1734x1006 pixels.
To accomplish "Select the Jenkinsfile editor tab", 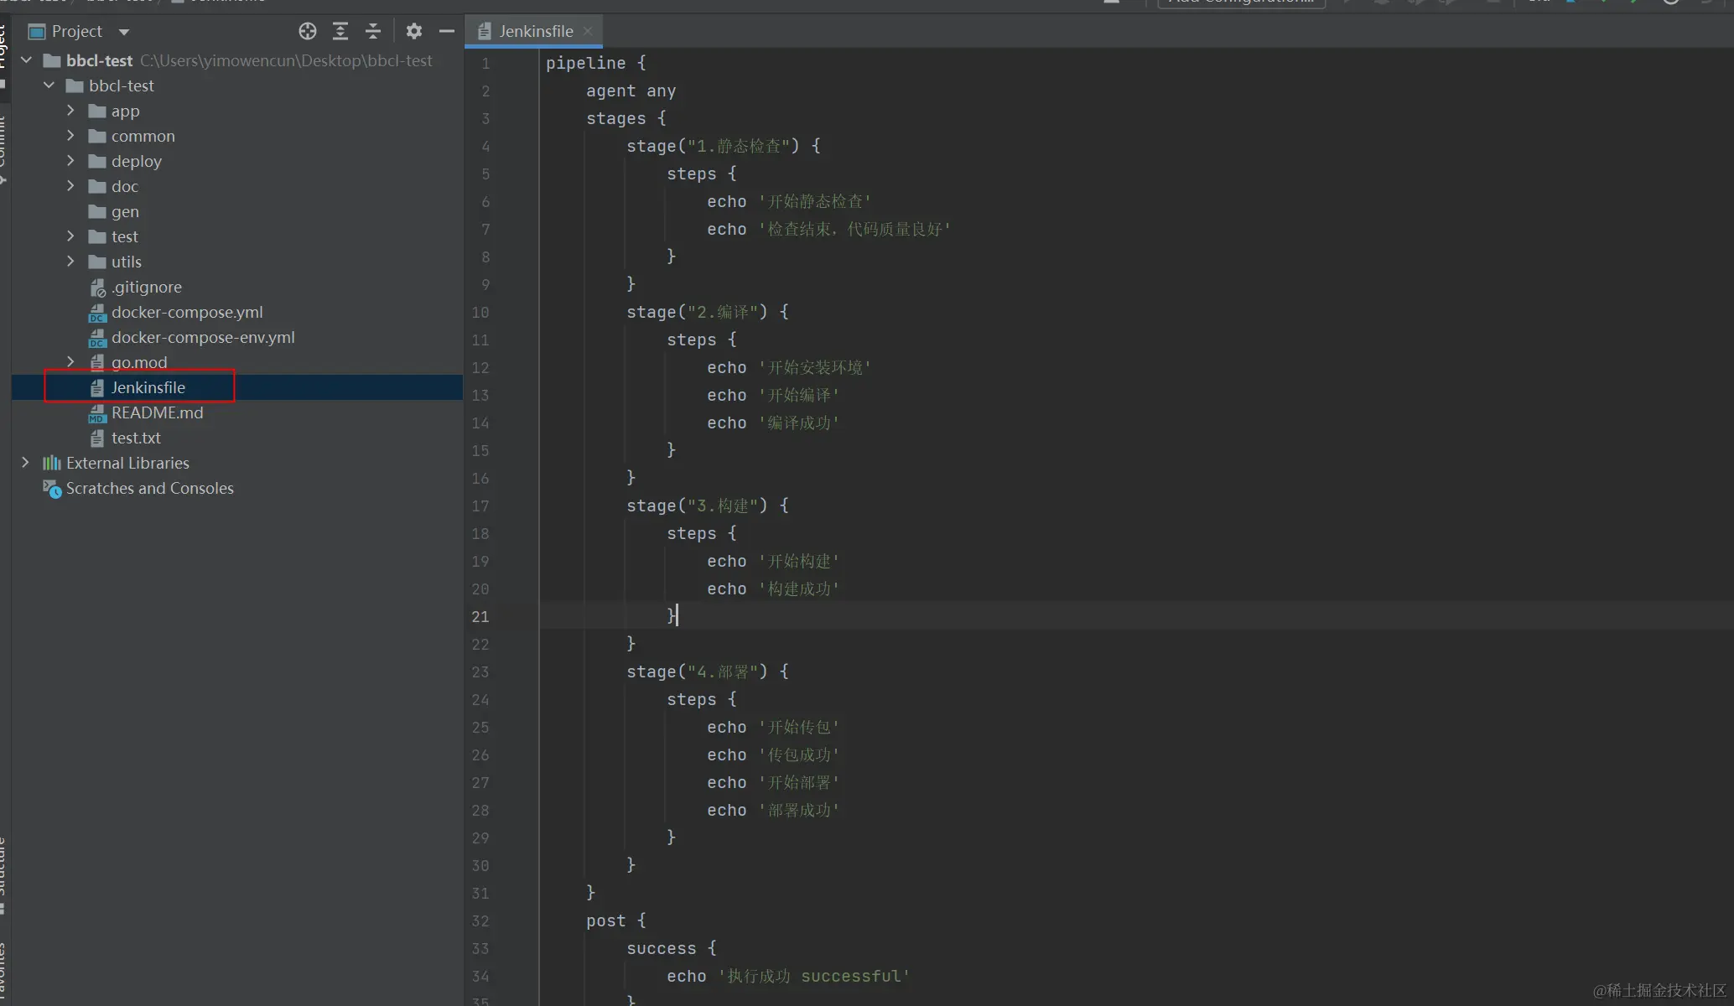I will (535, 31).
